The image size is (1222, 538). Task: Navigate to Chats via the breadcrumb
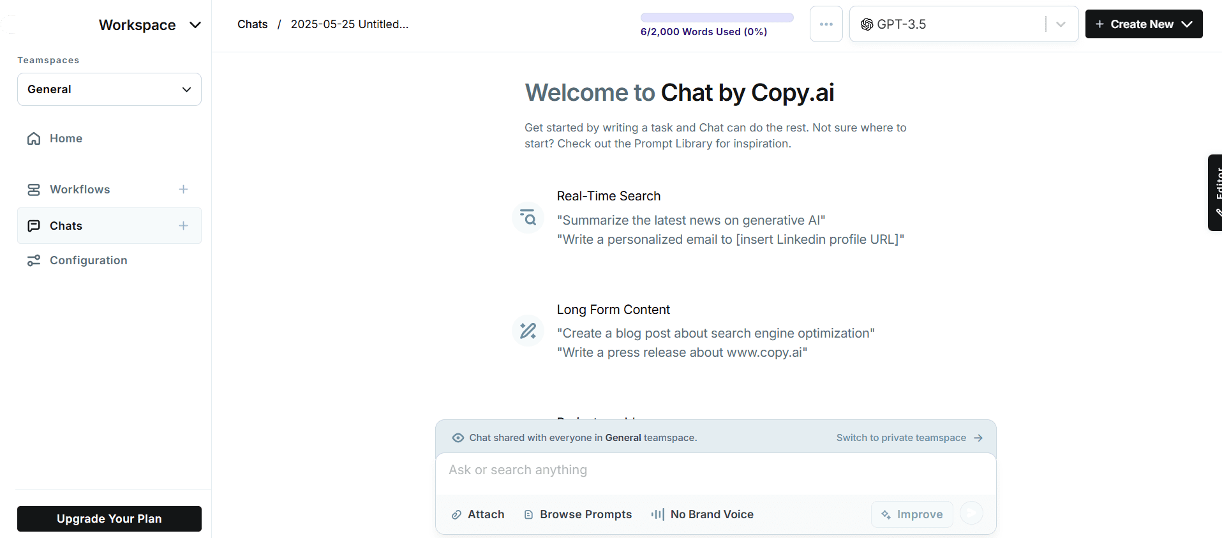[x=252, y=24]
